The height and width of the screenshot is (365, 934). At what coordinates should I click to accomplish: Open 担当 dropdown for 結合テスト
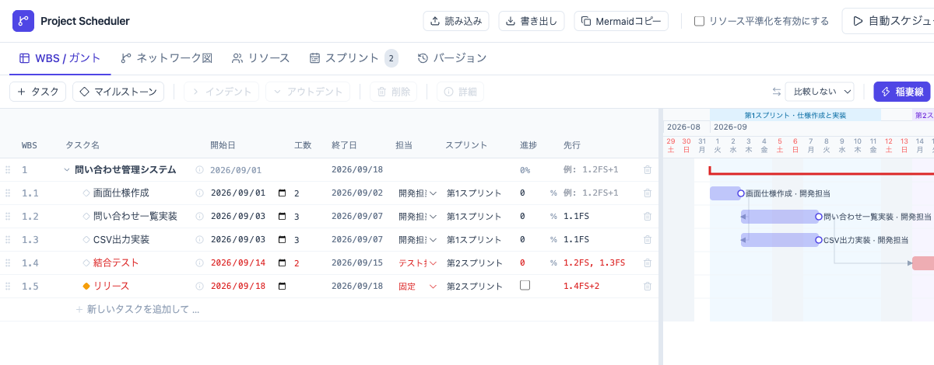(x=417, y=263)
